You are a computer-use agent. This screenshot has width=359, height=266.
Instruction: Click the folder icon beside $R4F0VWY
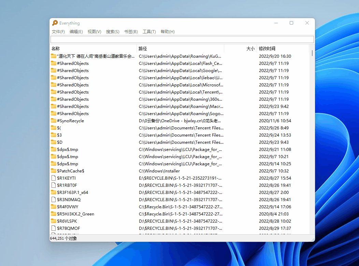tap(54, 207)
